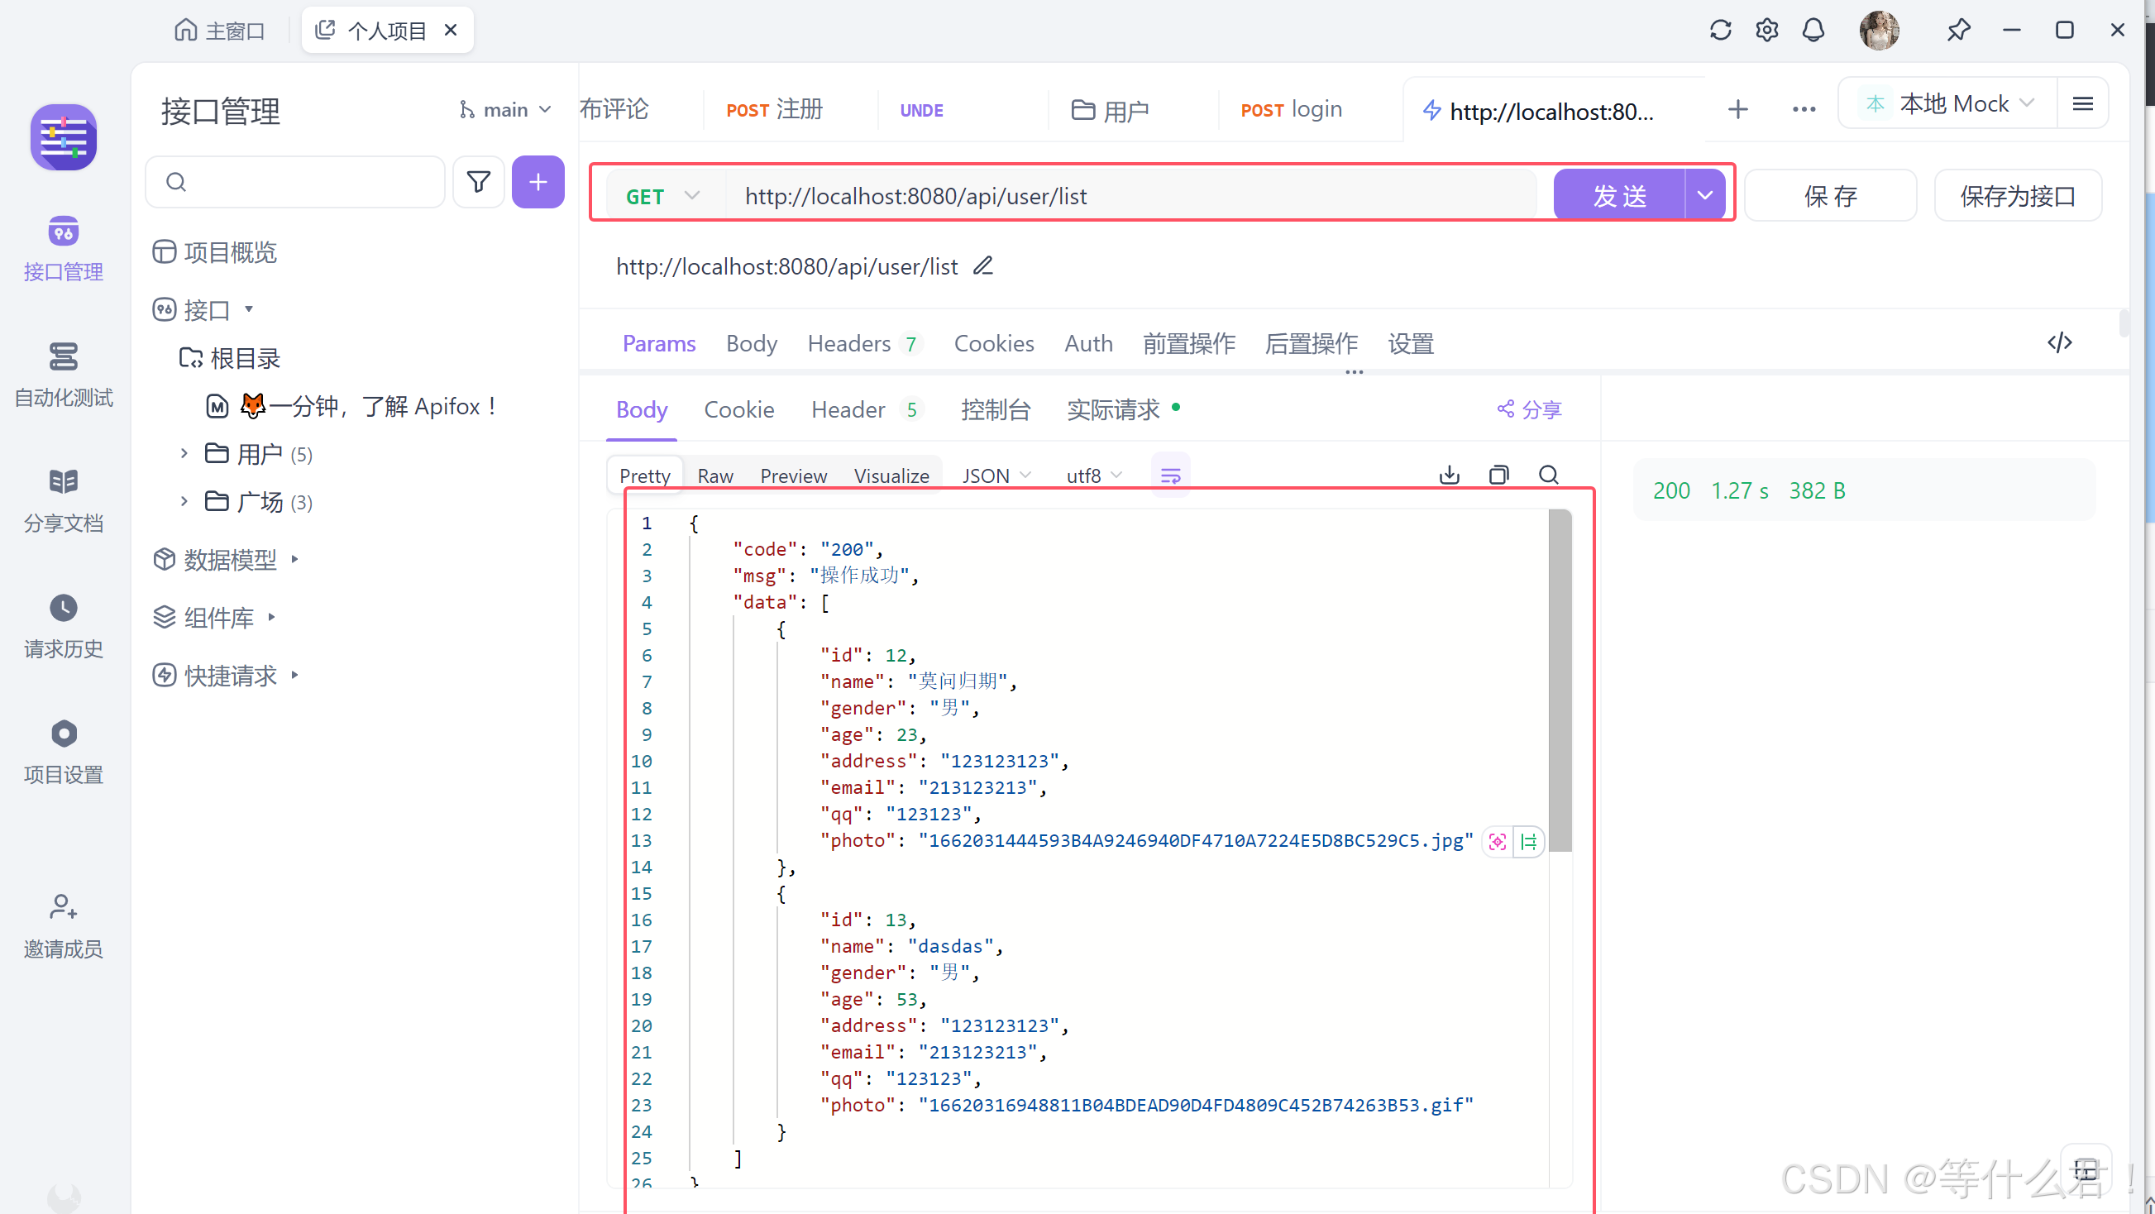This screenshot has width=2155, height=1214.
Task: Expand the 用户 folder in the tree
Action: (185, 453)
